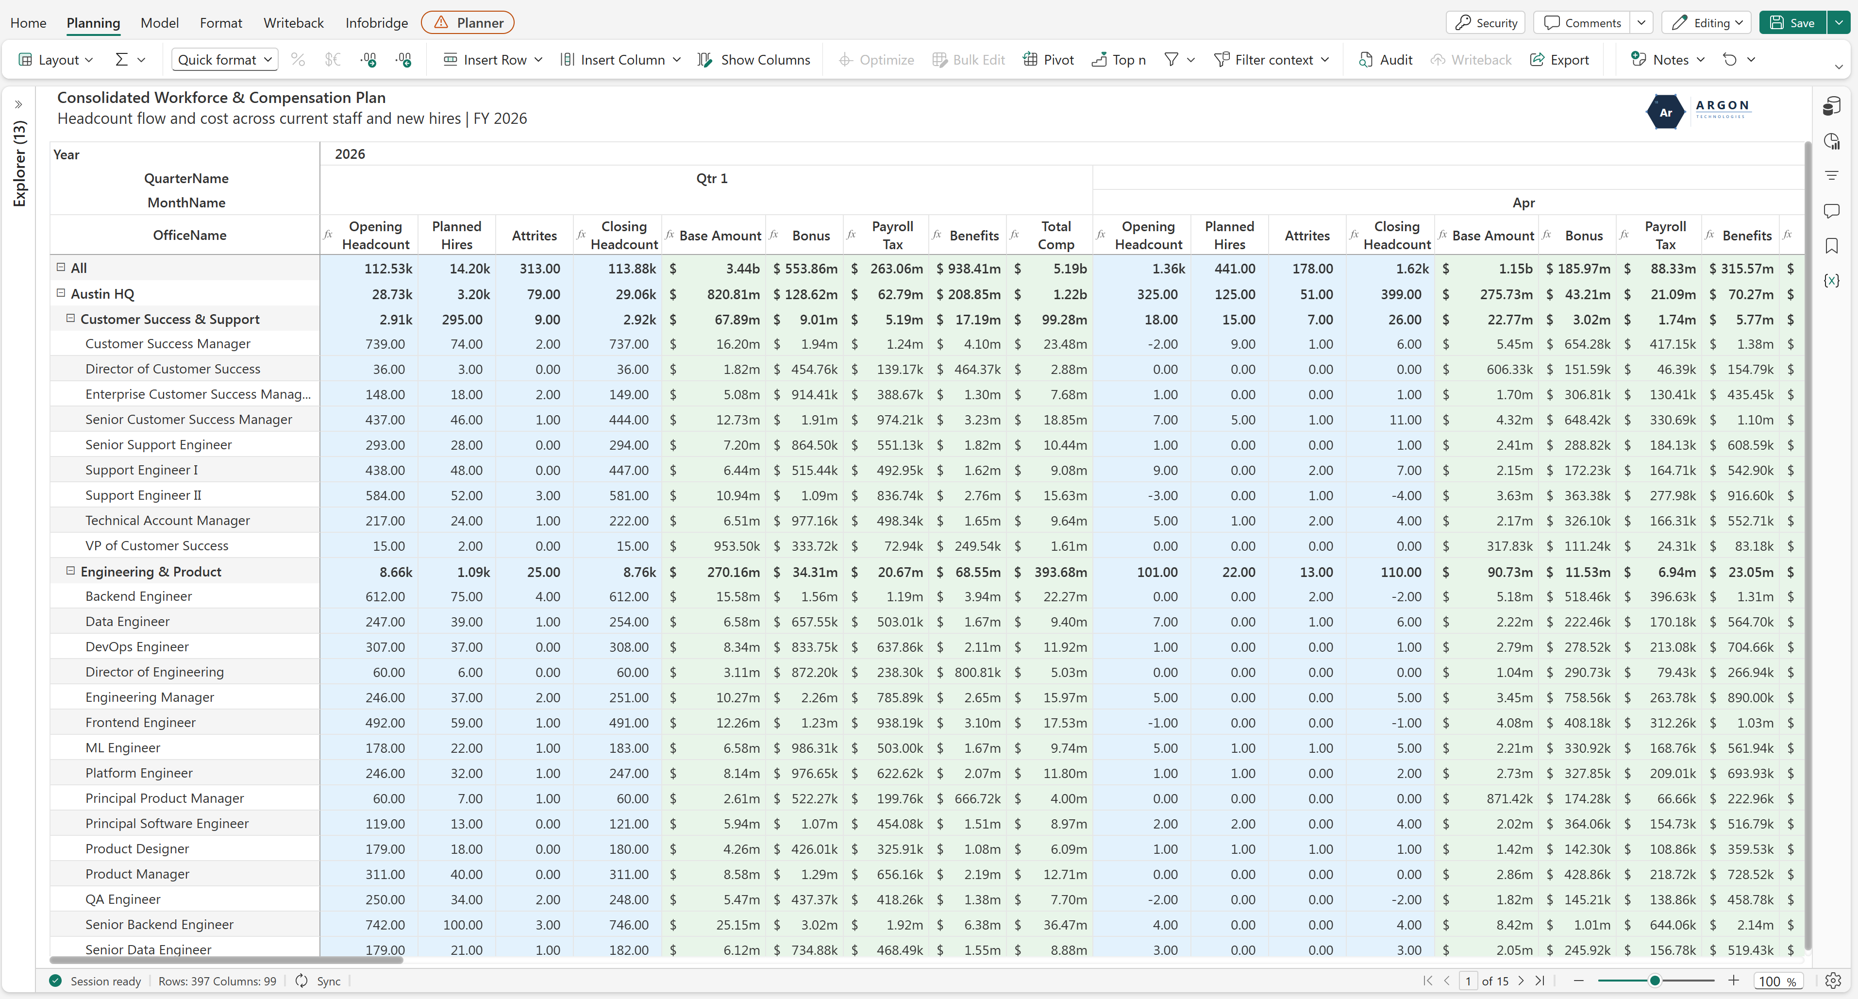The width and height of the screenshot is (1858, 999).
Task: Open the chart analytics icon in right sidebar
Action: click(x=1831, y=141)
